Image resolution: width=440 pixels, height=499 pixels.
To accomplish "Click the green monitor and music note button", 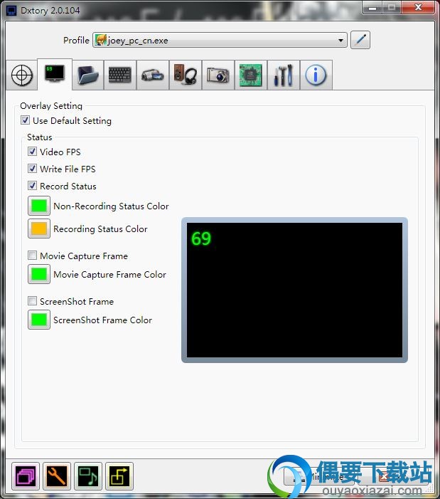I will click(88, 476).
